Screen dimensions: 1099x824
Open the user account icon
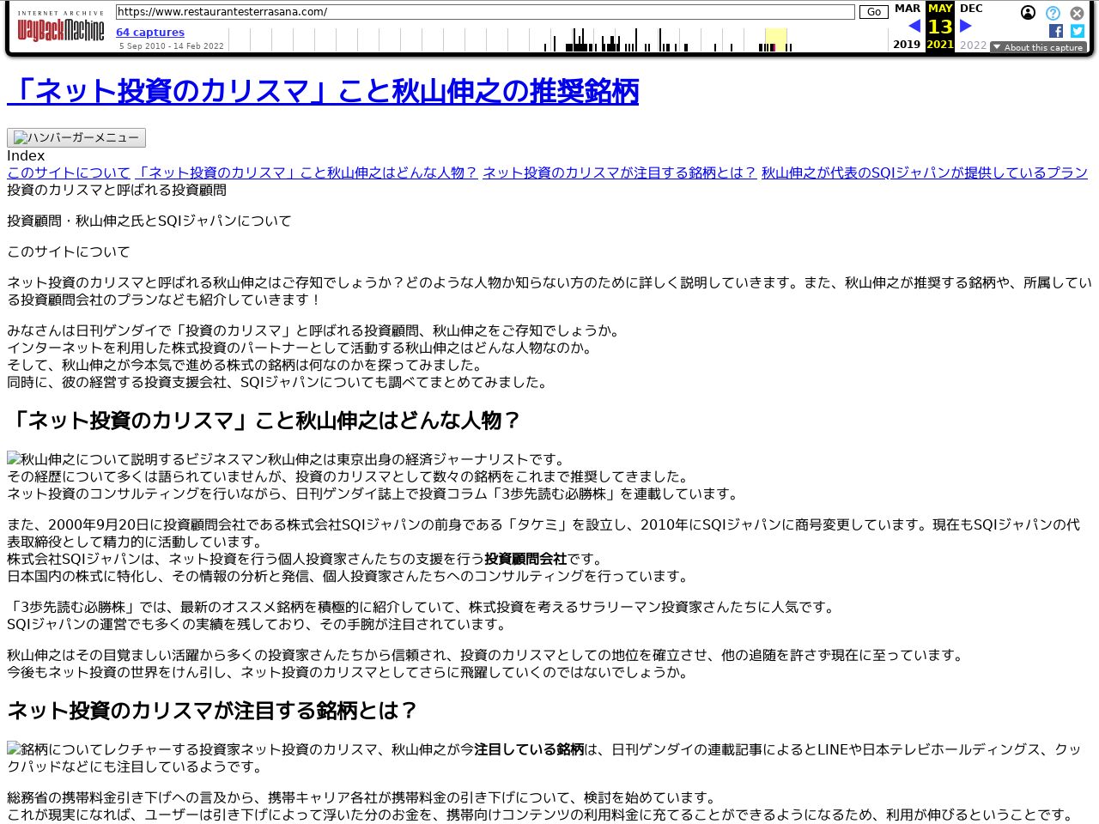(1028, 13)
